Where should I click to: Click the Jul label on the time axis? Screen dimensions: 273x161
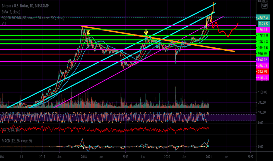point(21,157)
